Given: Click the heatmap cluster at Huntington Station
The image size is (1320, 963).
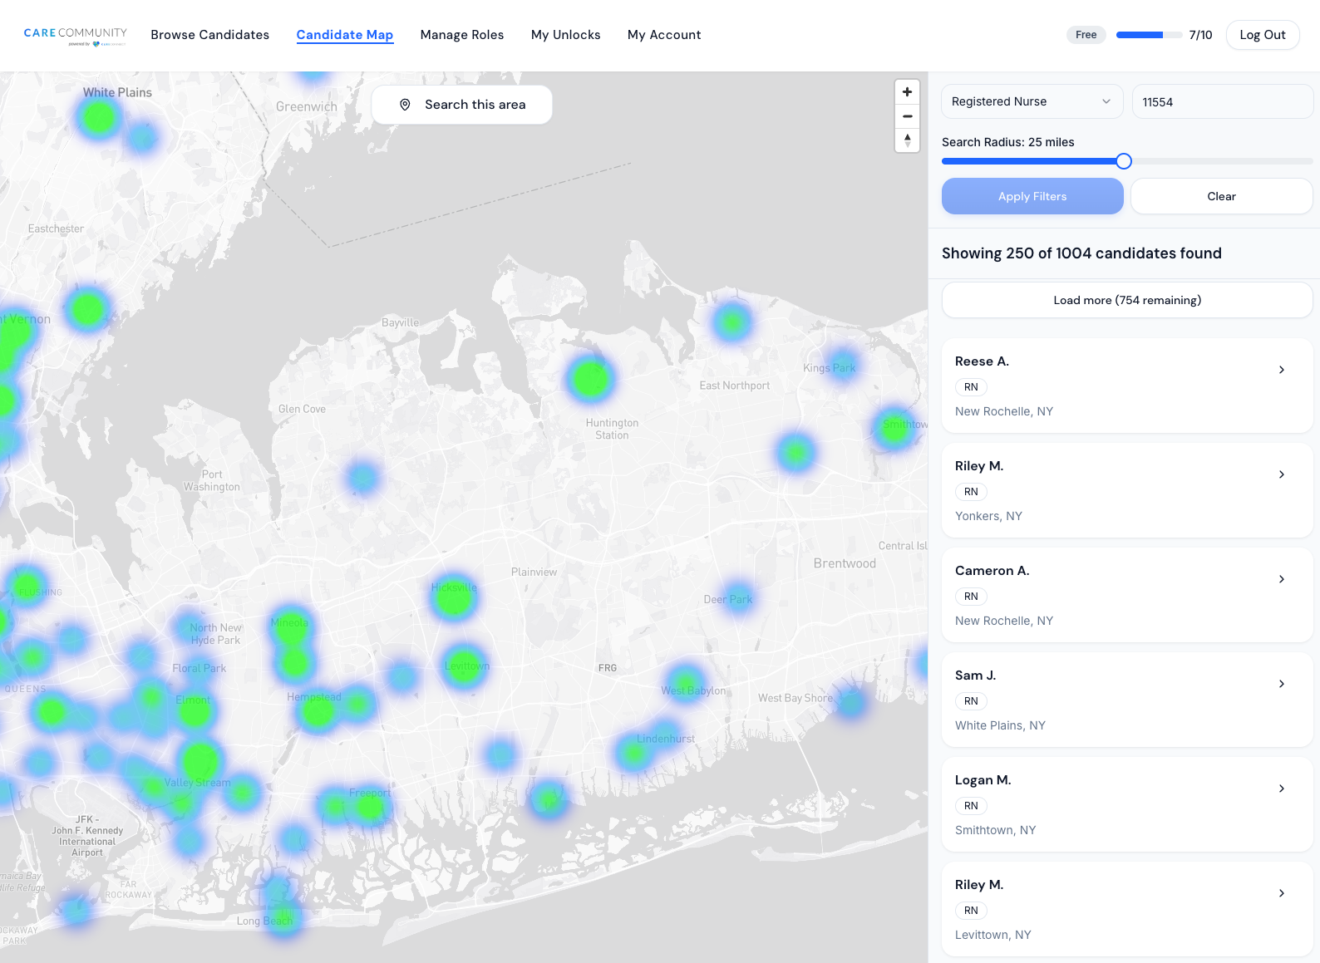Looking at the screenshot, I should pyautogui.click(x=590, y=379).
